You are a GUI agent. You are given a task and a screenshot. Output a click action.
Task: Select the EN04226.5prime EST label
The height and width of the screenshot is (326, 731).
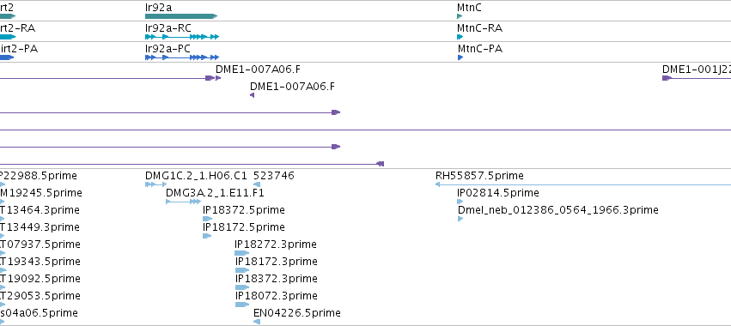[x=297, y=313]
